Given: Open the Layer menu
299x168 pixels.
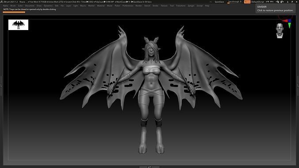Looking at the screenshot, I should [x=69, y=6].
